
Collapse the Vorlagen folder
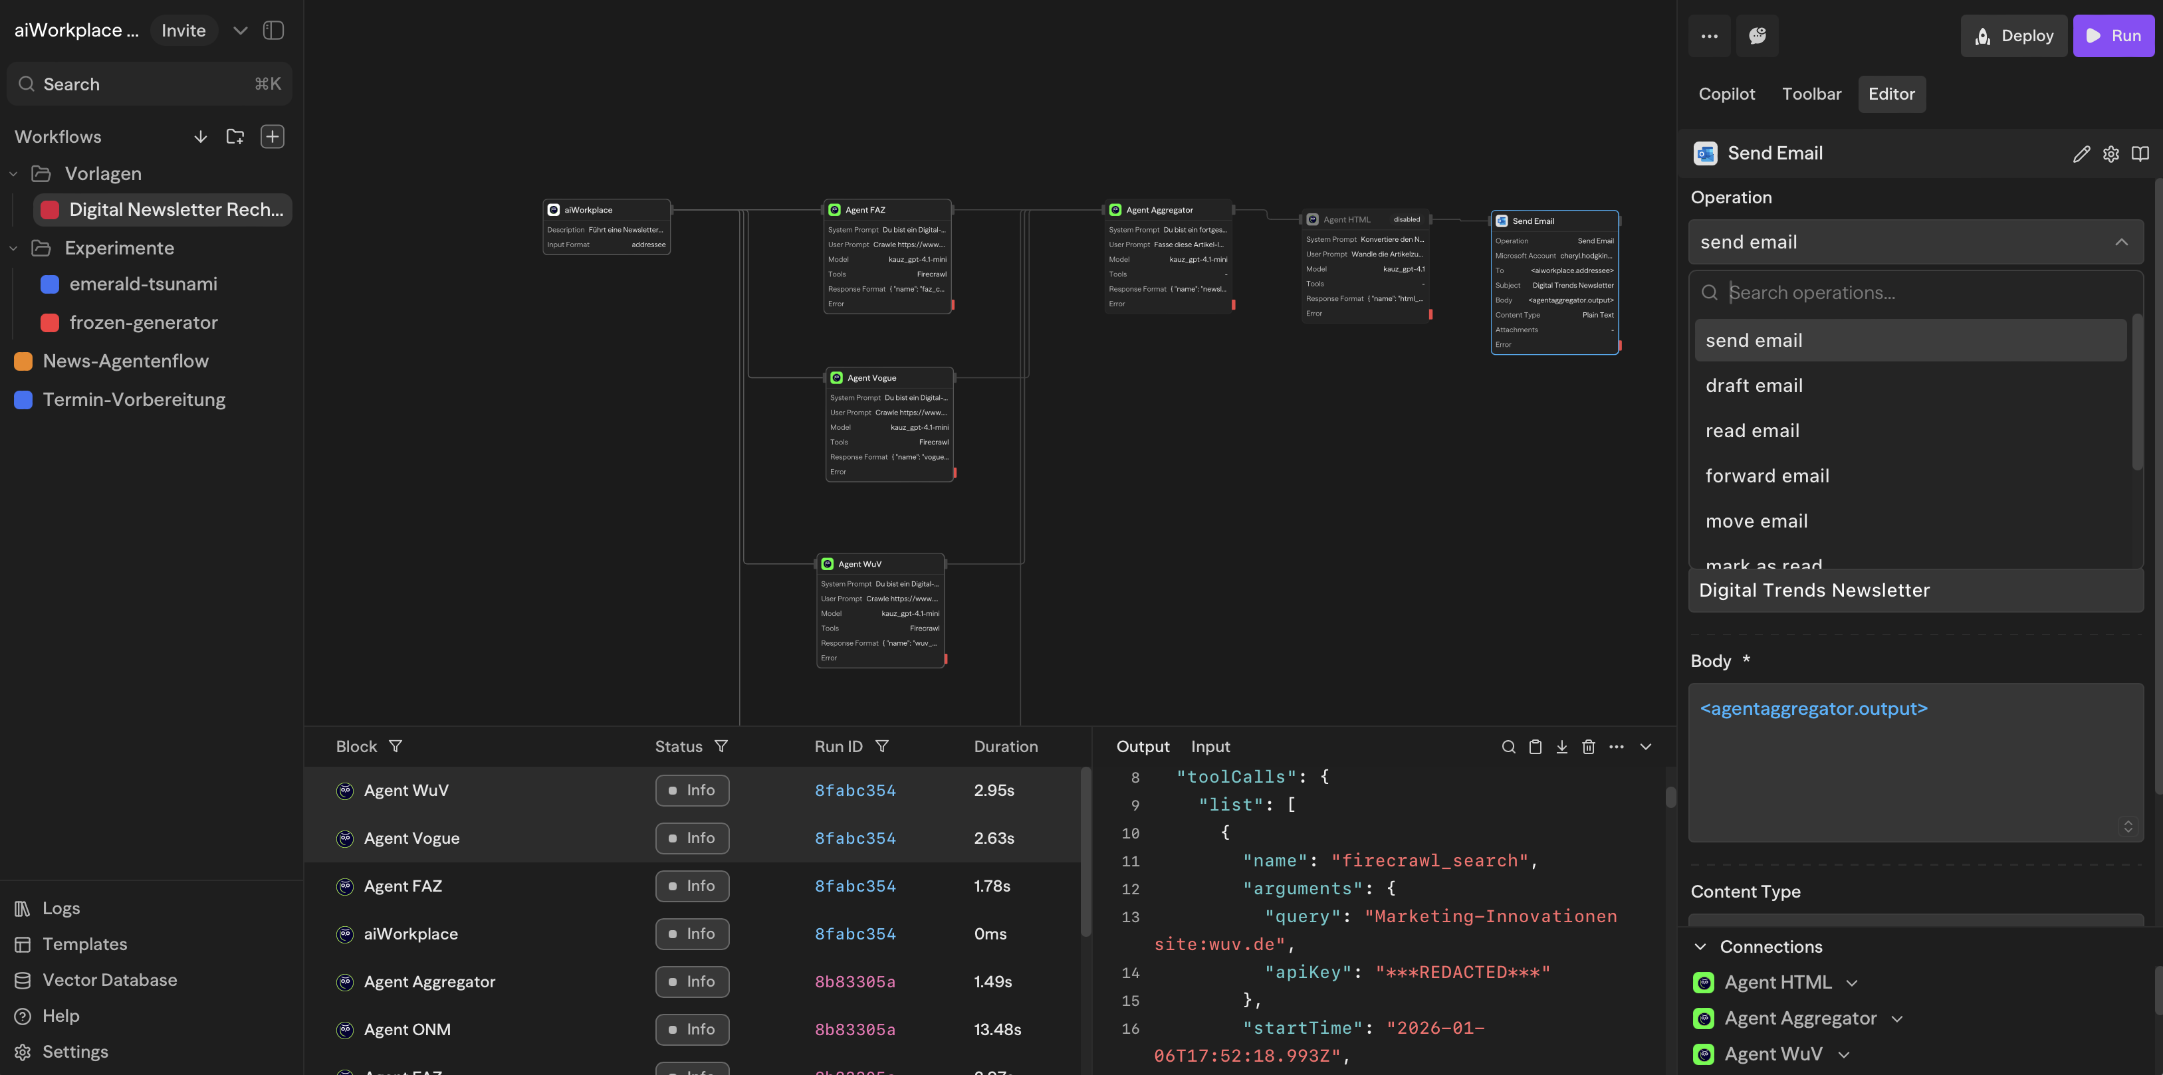[13, 173]
